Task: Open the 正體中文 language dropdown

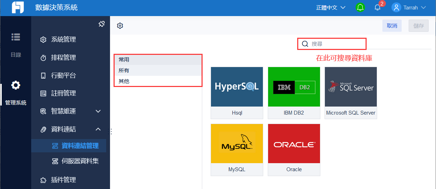Action: click(x=331, y=7)
